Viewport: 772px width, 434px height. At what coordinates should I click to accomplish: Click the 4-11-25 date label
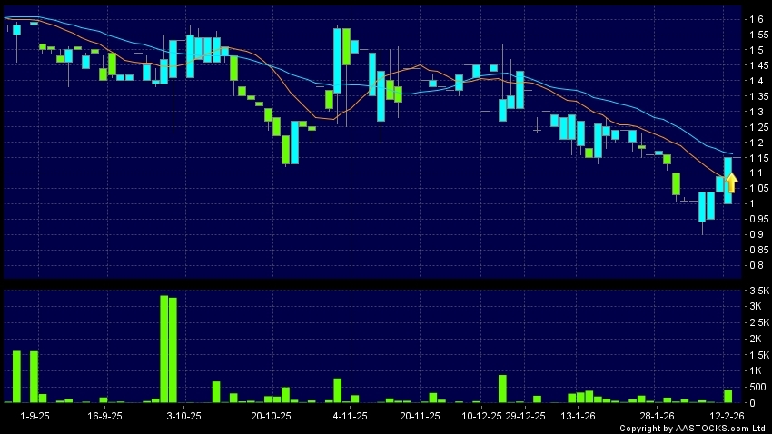[350, 415]
